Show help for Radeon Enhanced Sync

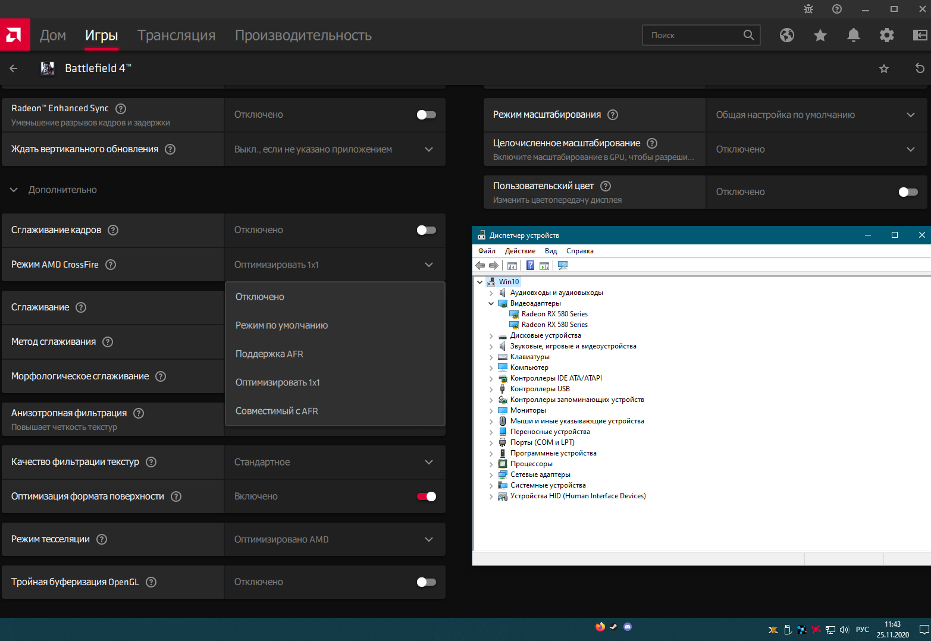[x=121, y=109]
